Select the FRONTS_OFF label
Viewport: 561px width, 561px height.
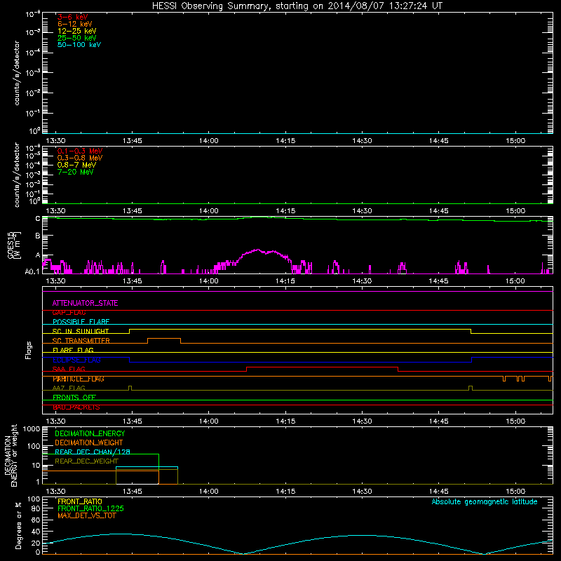74,398
